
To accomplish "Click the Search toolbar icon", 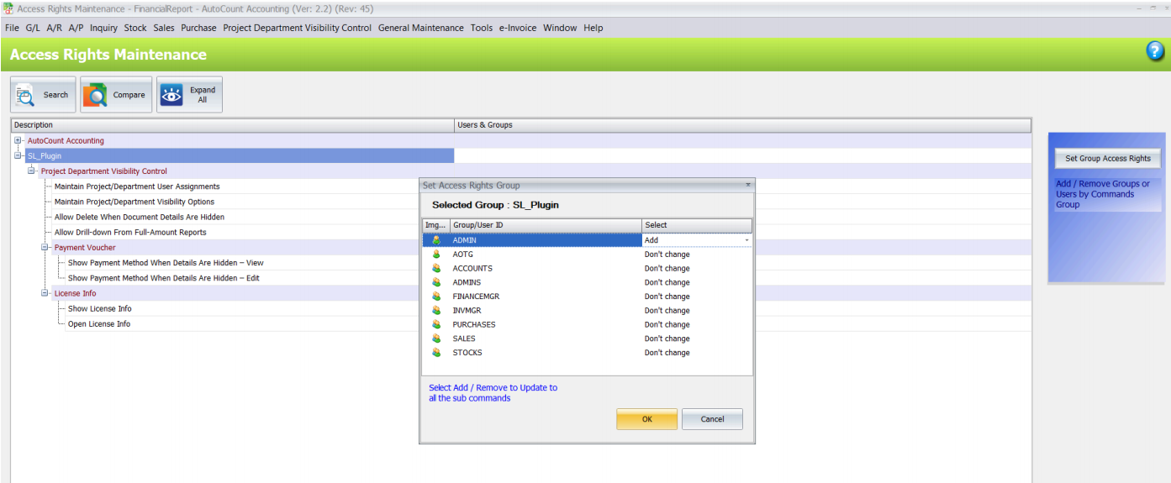I will (x=24, y=95).
